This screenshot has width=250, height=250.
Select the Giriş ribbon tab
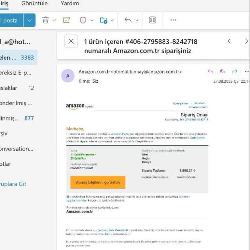pos(4,4)
